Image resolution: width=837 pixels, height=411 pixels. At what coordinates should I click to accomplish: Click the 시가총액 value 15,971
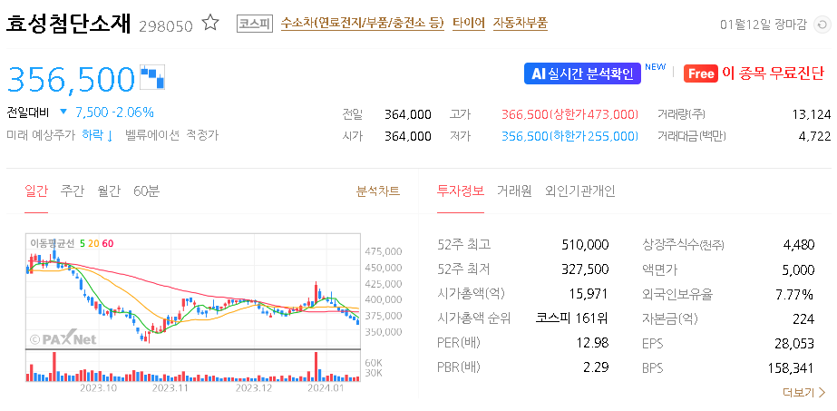[x=589, y=294]
